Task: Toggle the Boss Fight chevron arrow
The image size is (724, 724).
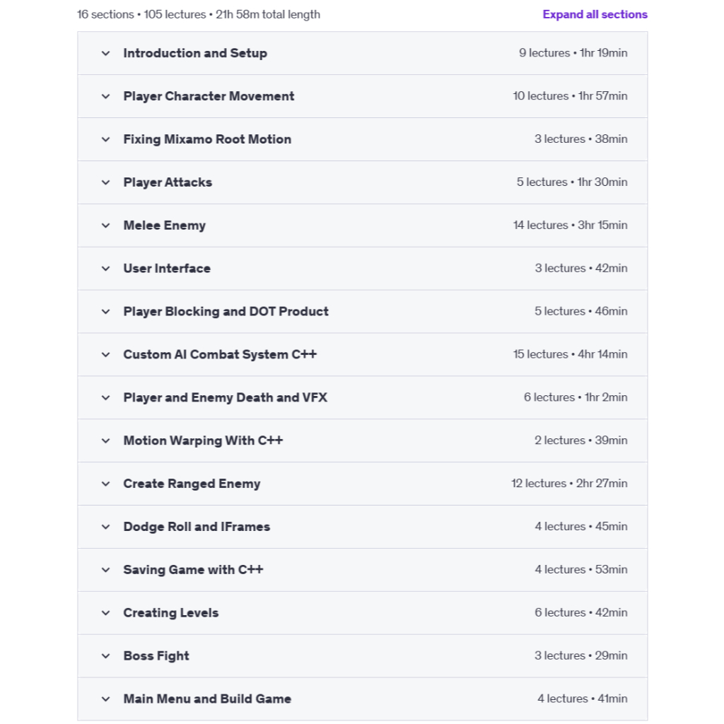Action: pyautogui.click(x=106, y=656)
